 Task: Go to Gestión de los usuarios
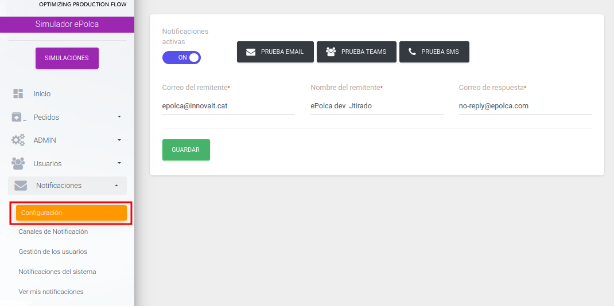53,252
